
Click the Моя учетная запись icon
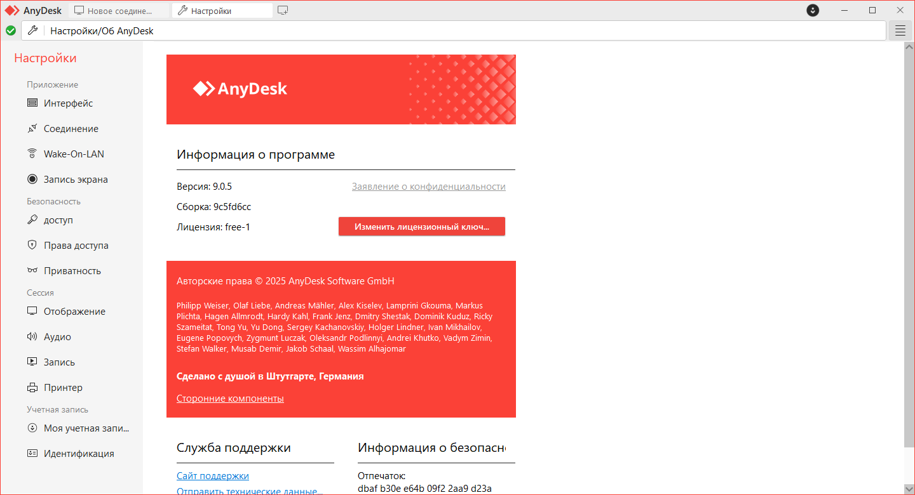[x=32, y=428]
